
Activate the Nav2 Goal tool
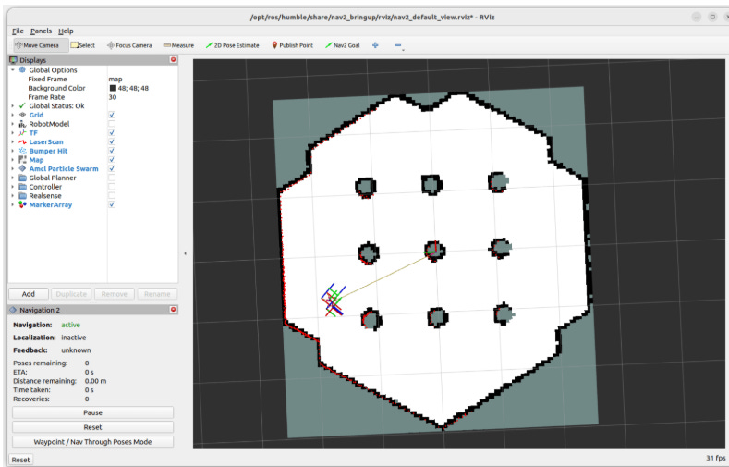pos(343,45)
